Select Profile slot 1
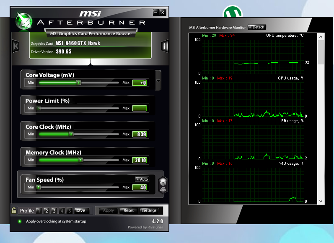Viewport: 334px width, 243px height. click(x=39, y=211)
